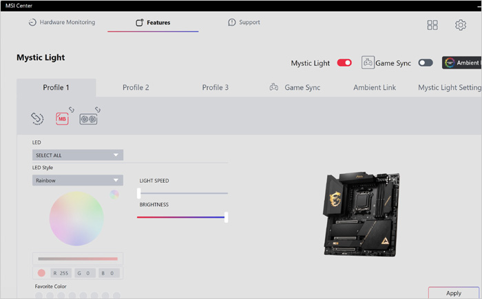Select the MB motherboard device icon

click(x=62, y=119)
